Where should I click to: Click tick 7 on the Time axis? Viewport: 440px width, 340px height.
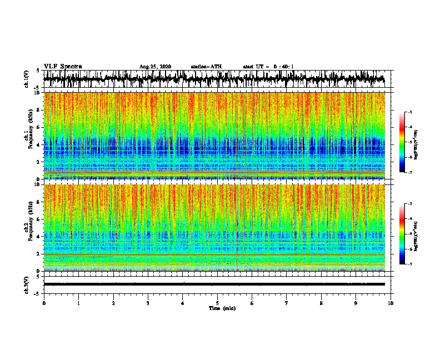click(x=287, y=303)
